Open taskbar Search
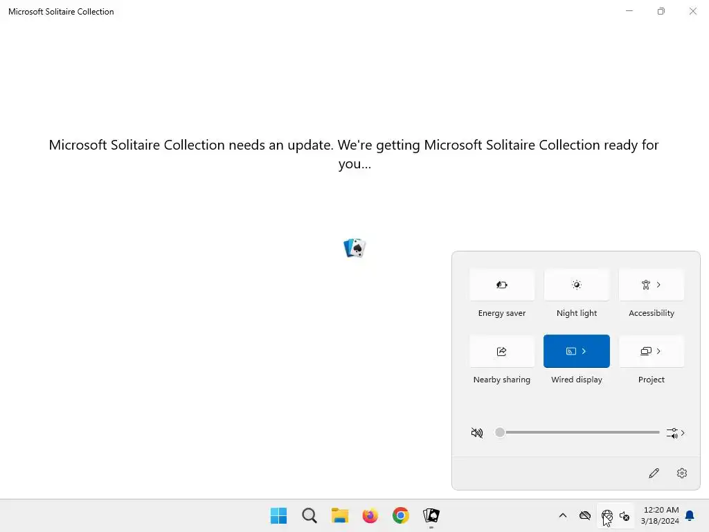This screenshot has height=532, width=709. click(x=309, y=515)
